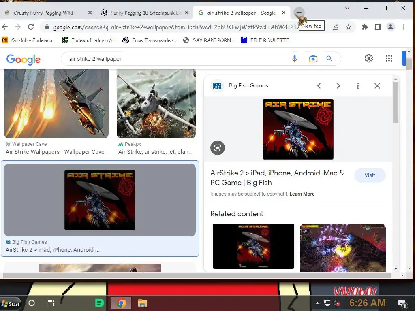Open Chrome from the taskbar
Viewport: 415px width, 311px height.
click(x=121, y=303)
